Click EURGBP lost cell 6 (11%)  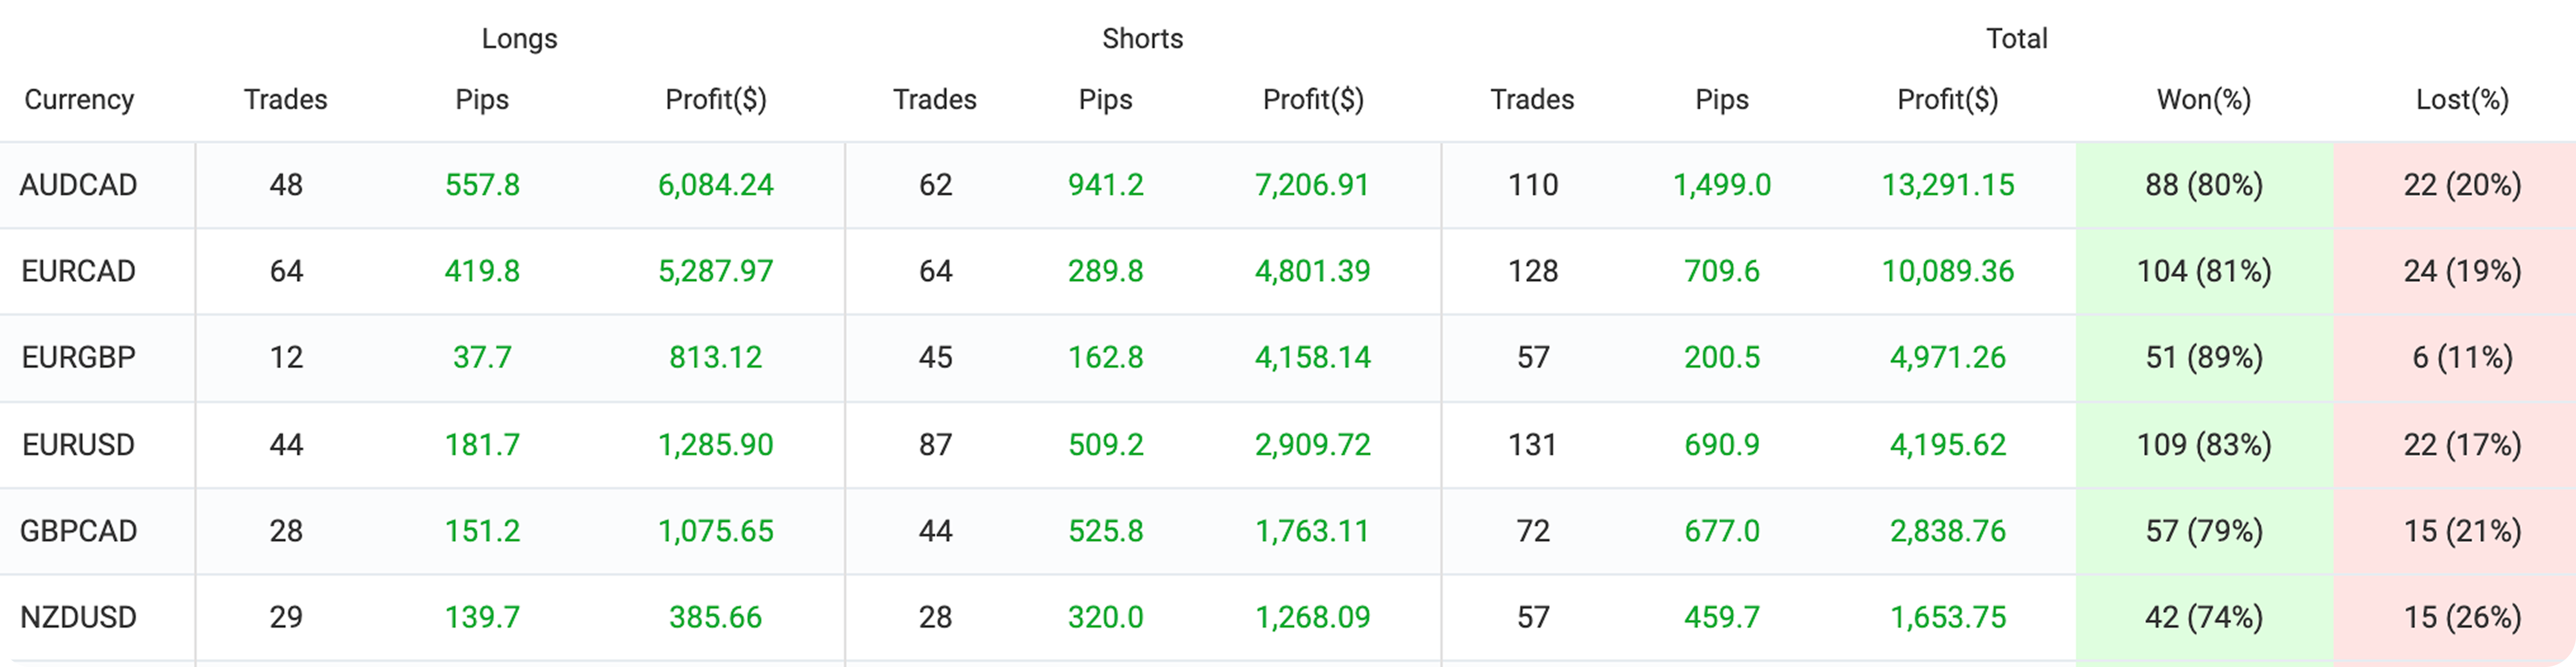coord(2462,357)
